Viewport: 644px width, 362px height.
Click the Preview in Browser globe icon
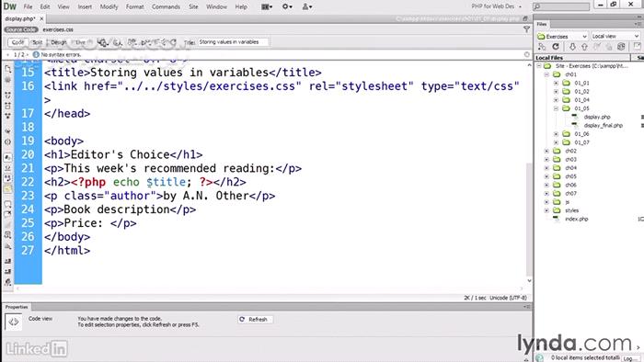[117, 42]
